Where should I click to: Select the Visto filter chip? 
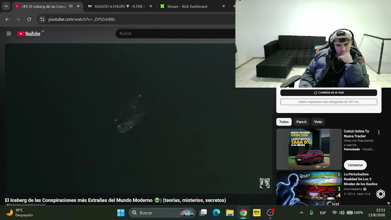click(x=318, y=122)
